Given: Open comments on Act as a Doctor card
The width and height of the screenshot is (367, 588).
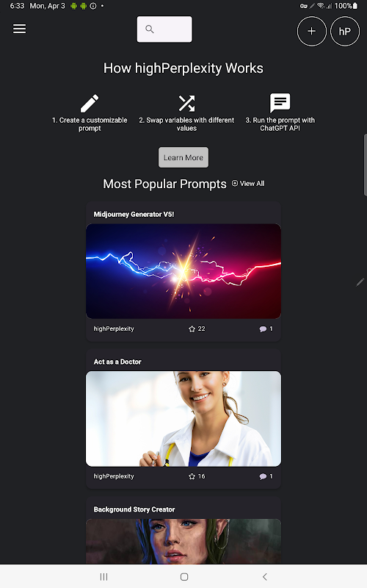Looking at the screenshot, I should pyautogui.click(x=263, y=476).
